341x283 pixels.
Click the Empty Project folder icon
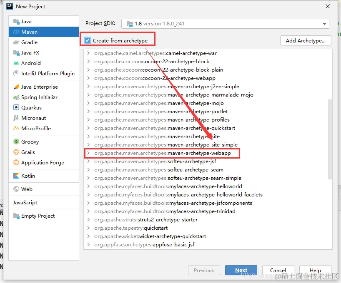16,216
